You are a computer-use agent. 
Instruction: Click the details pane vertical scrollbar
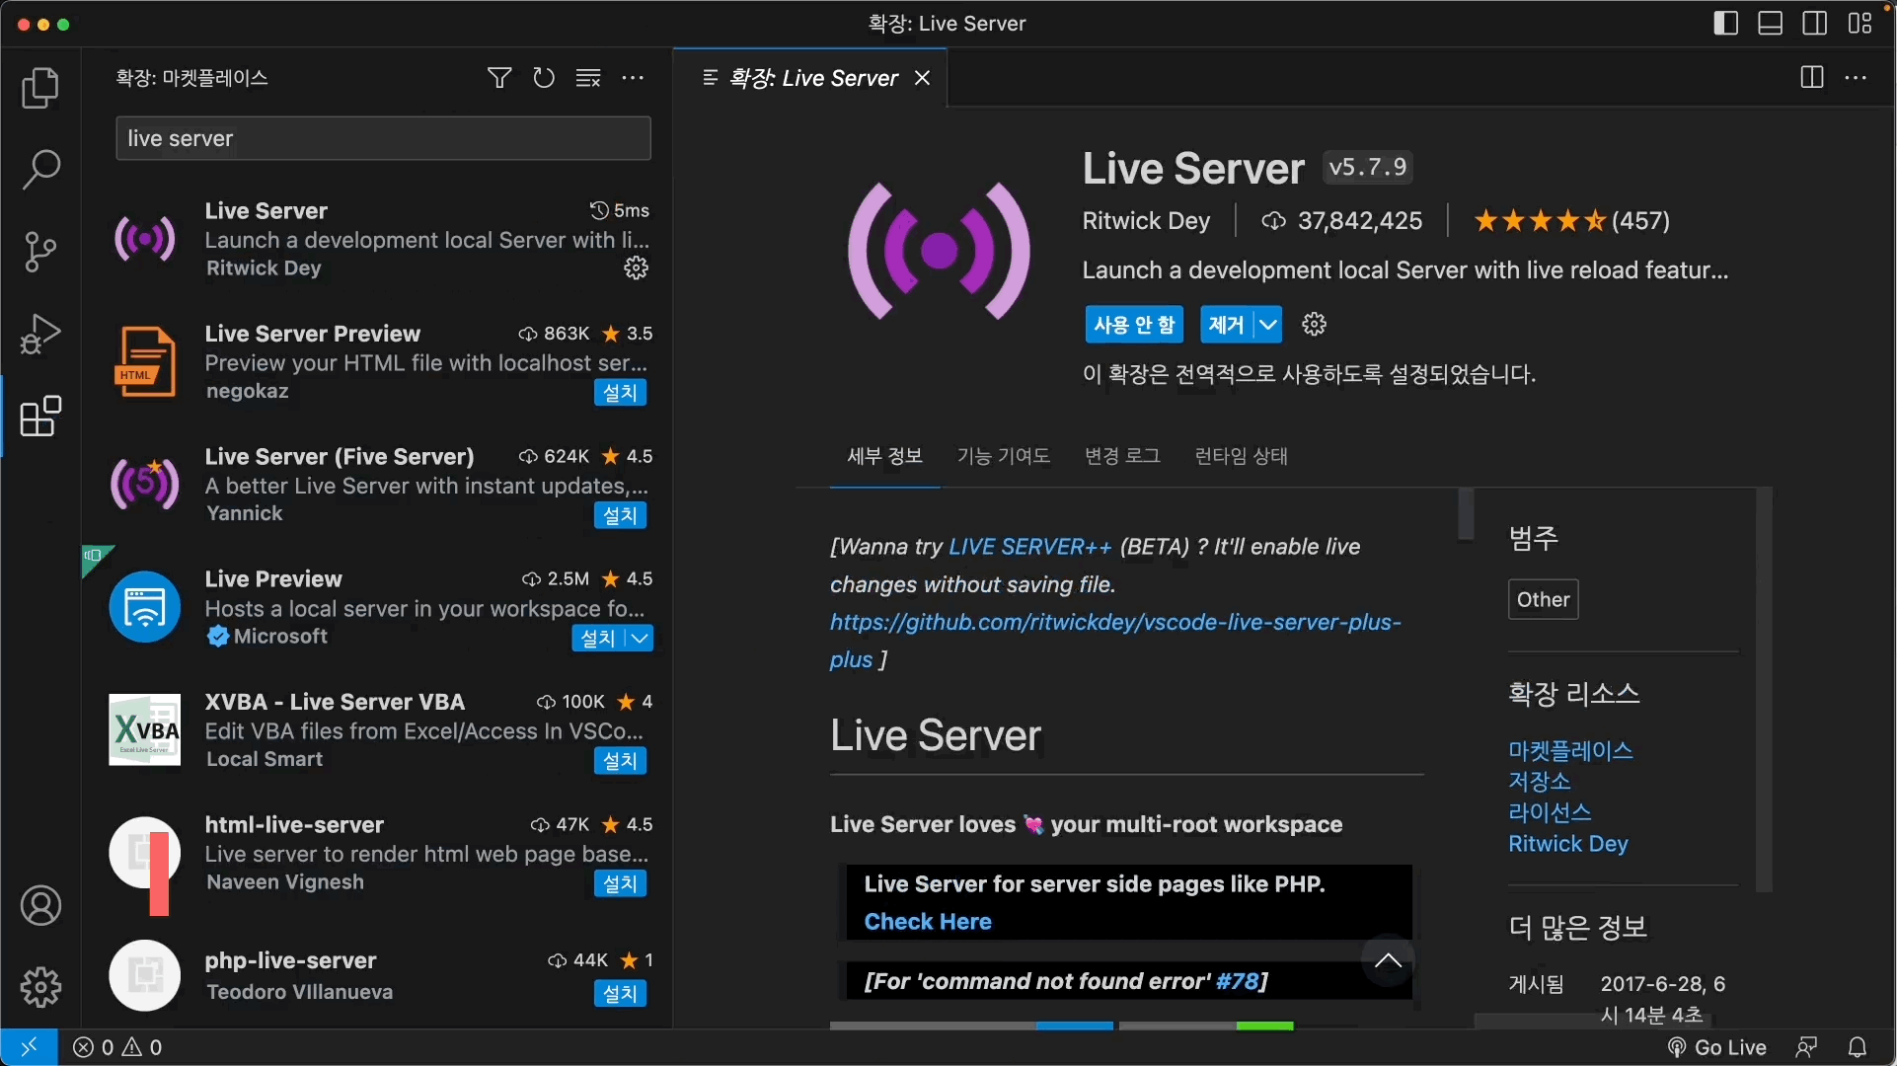click(x=1466, y=513)
